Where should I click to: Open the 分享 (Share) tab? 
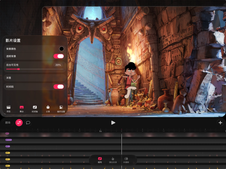(48, 109)
